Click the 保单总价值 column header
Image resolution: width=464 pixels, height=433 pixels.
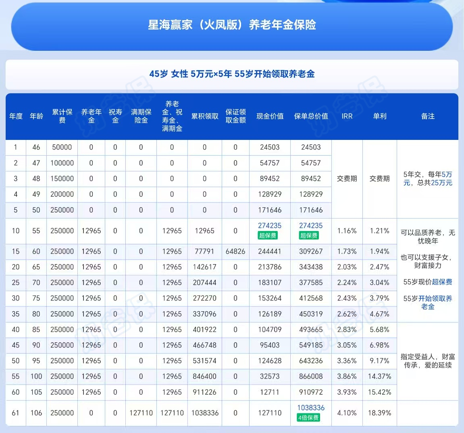click(311, 117)
